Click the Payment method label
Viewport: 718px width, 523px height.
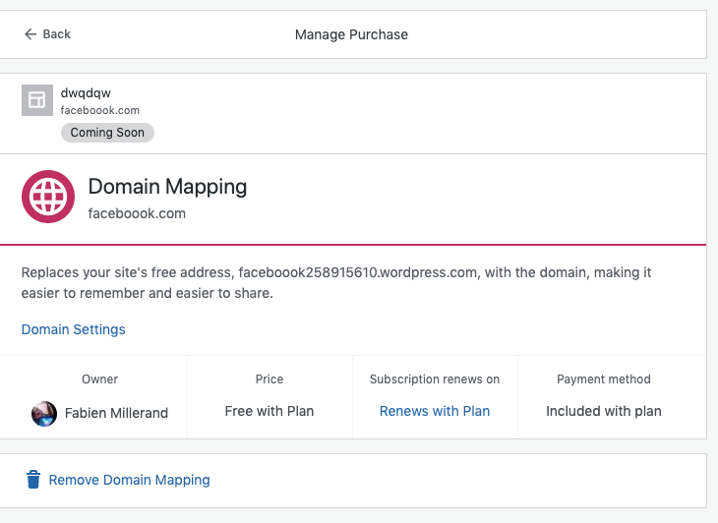point(604,378)
